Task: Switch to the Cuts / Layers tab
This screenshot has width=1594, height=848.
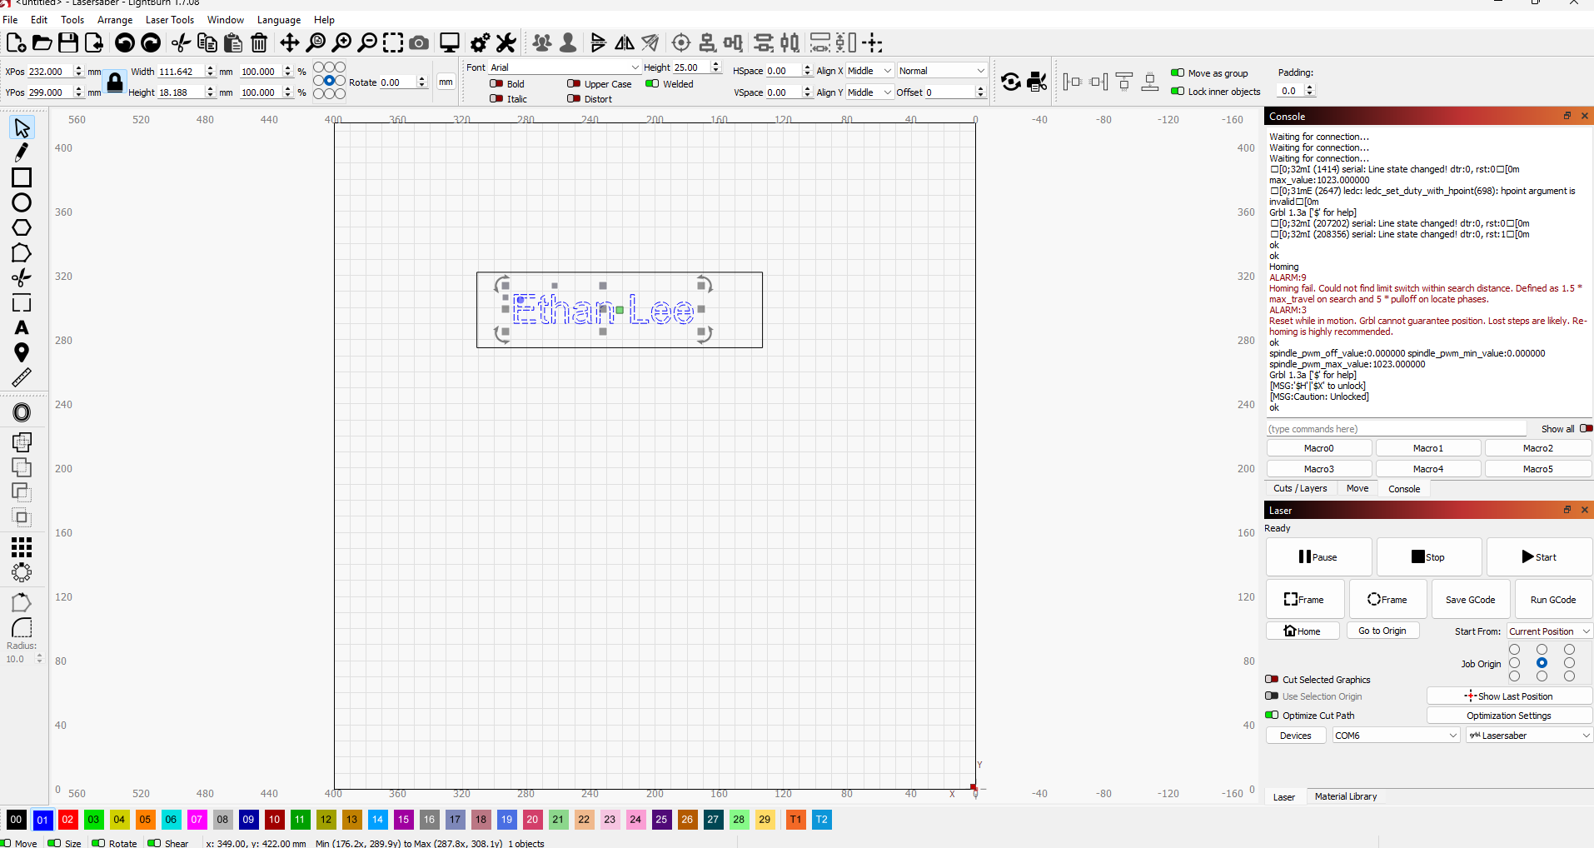Action: (1299, 489)
